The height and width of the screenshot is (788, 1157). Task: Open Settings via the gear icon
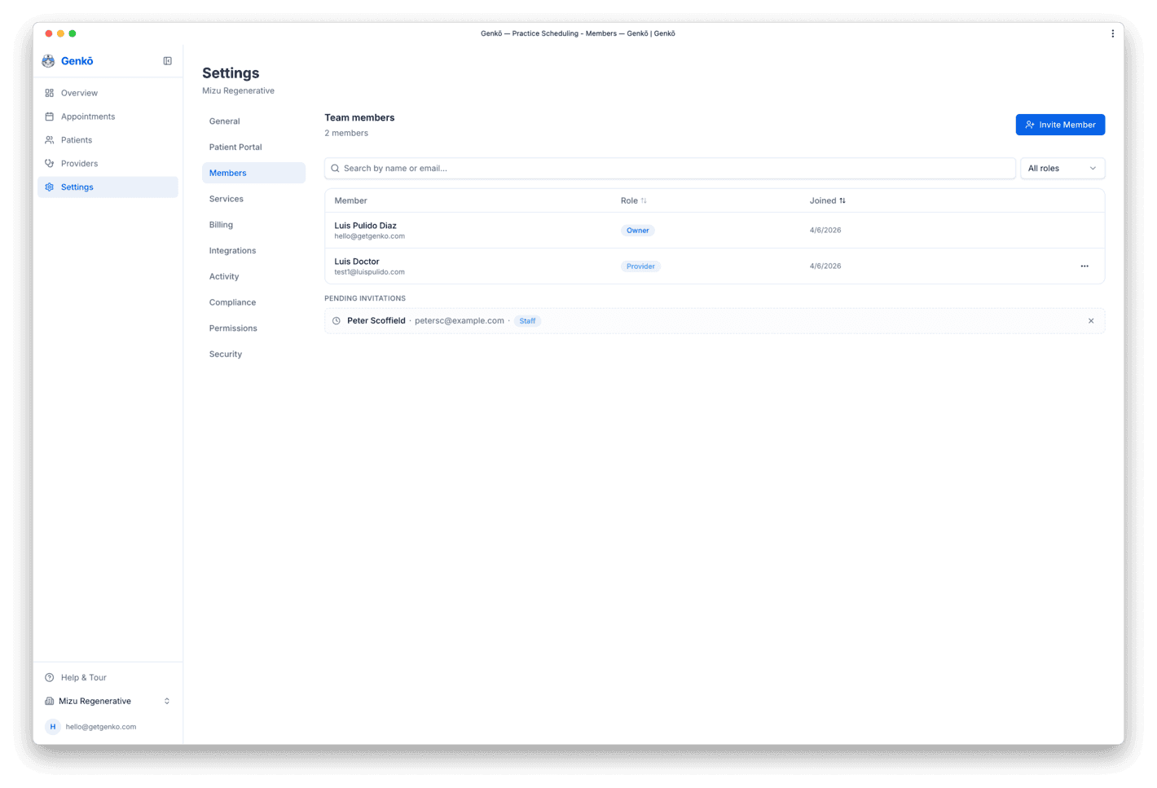[x=50, y=187]
